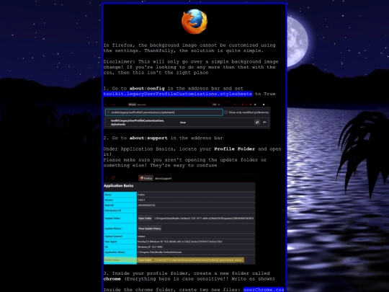Click the bold chrome folder name text

point(112,279)
